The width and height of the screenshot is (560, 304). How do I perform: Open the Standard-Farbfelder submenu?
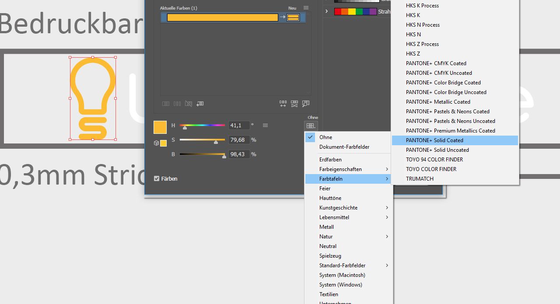[348, 266]
